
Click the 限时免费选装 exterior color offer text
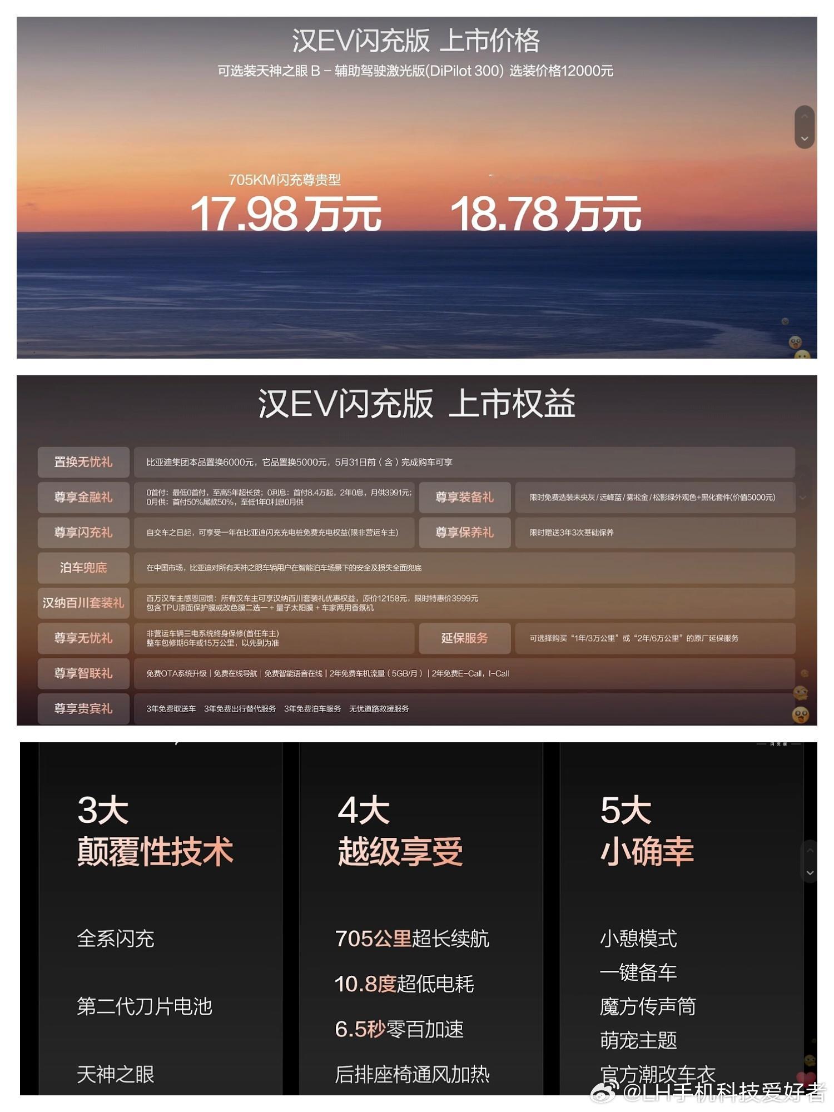pyautogui.click(x=652, y=498)
